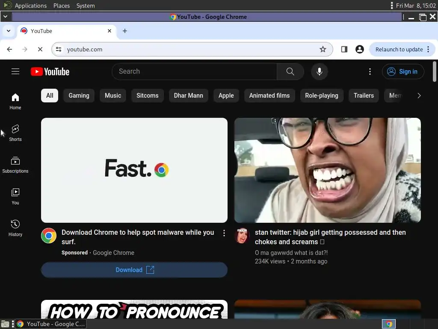Play the hijab girl video thumbnail
The height and width of the screenshot is (329, 438).
click(327, 170)
